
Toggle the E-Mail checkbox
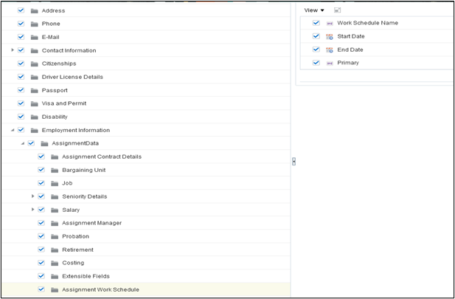[21, 37]
